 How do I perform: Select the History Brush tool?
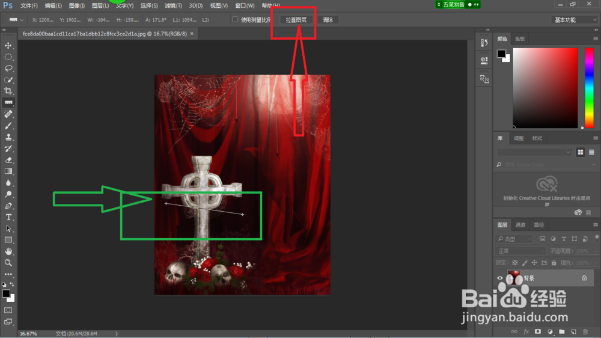(x=8, y=149)
